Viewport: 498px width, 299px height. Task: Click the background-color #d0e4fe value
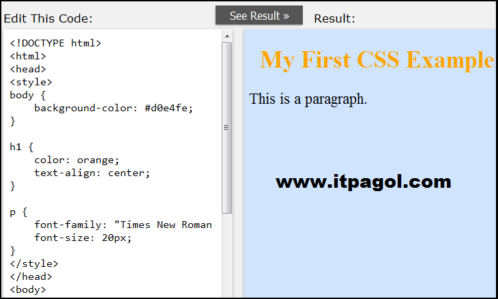coord(169,109)
